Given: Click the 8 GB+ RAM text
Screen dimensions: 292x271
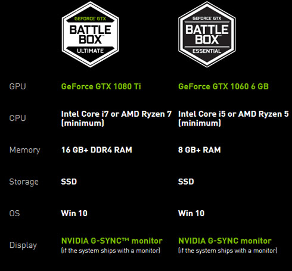Looking at the screenshot, I should pos(200,150).
